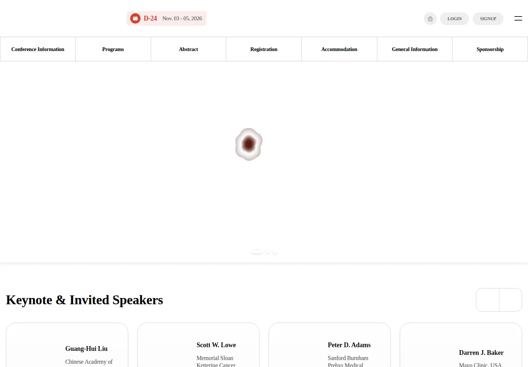Open Darren J. Baker speaker card
Screen dimensions: 528x367
click(x=461, y=345)
